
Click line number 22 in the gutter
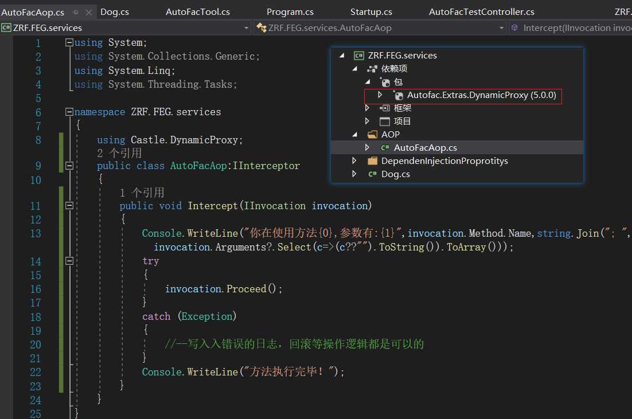36,372
